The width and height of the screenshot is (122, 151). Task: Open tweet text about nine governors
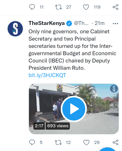(72, 50)
